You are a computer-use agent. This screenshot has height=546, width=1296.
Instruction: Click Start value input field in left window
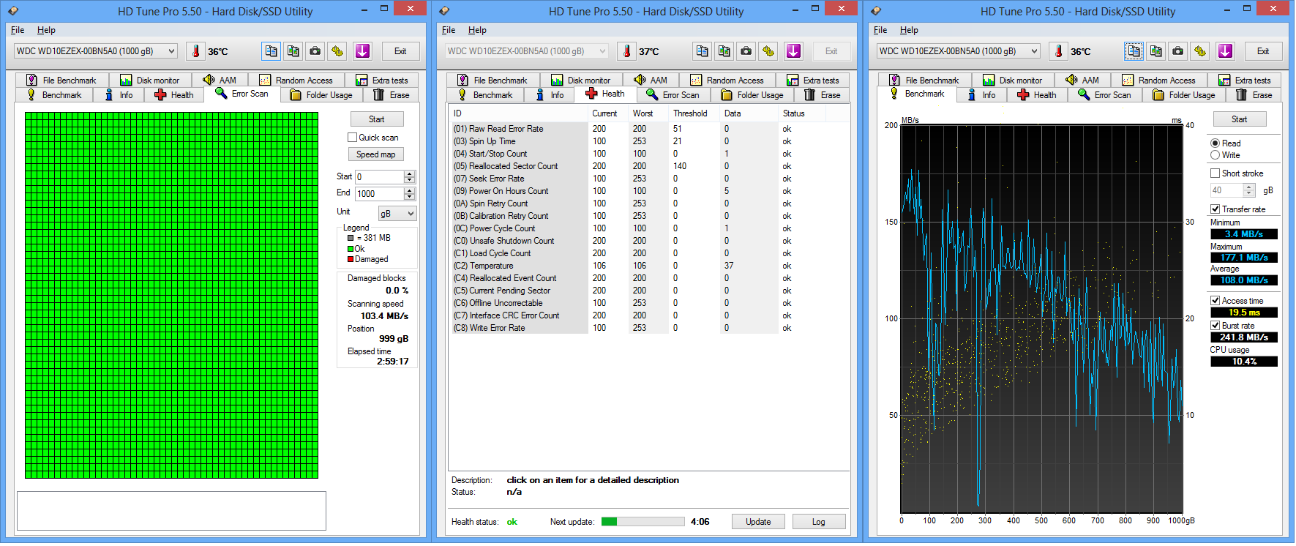(x=379, y=177)
